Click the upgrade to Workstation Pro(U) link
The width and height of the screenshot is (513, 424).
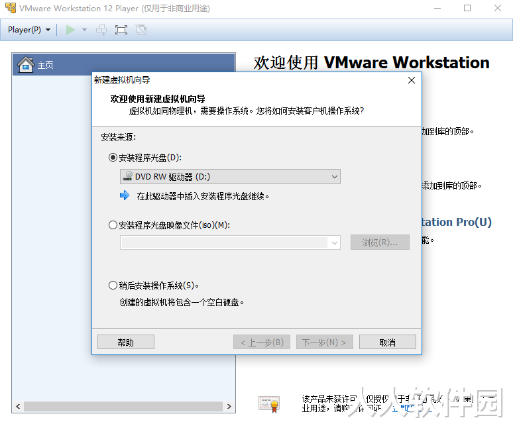457,222
